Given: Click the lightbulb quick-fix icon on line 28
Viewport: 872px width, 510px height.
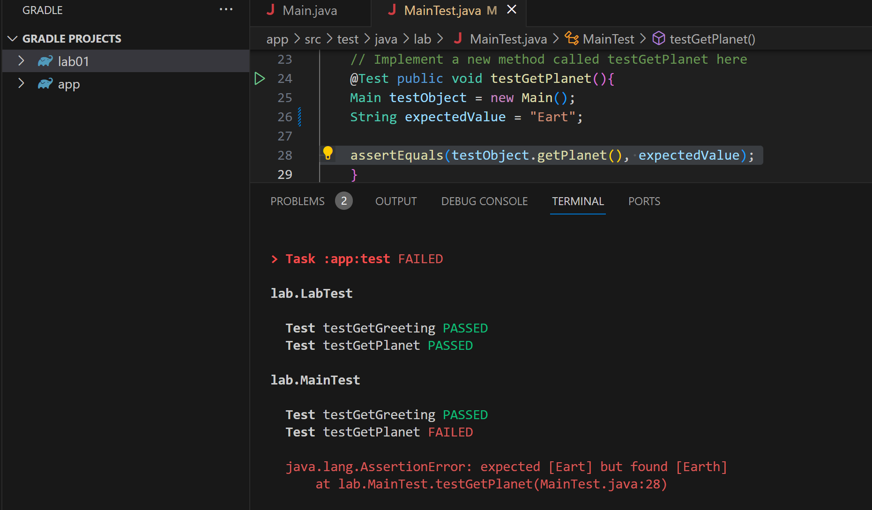Looking at the screenshot, I should click(328, 153).
